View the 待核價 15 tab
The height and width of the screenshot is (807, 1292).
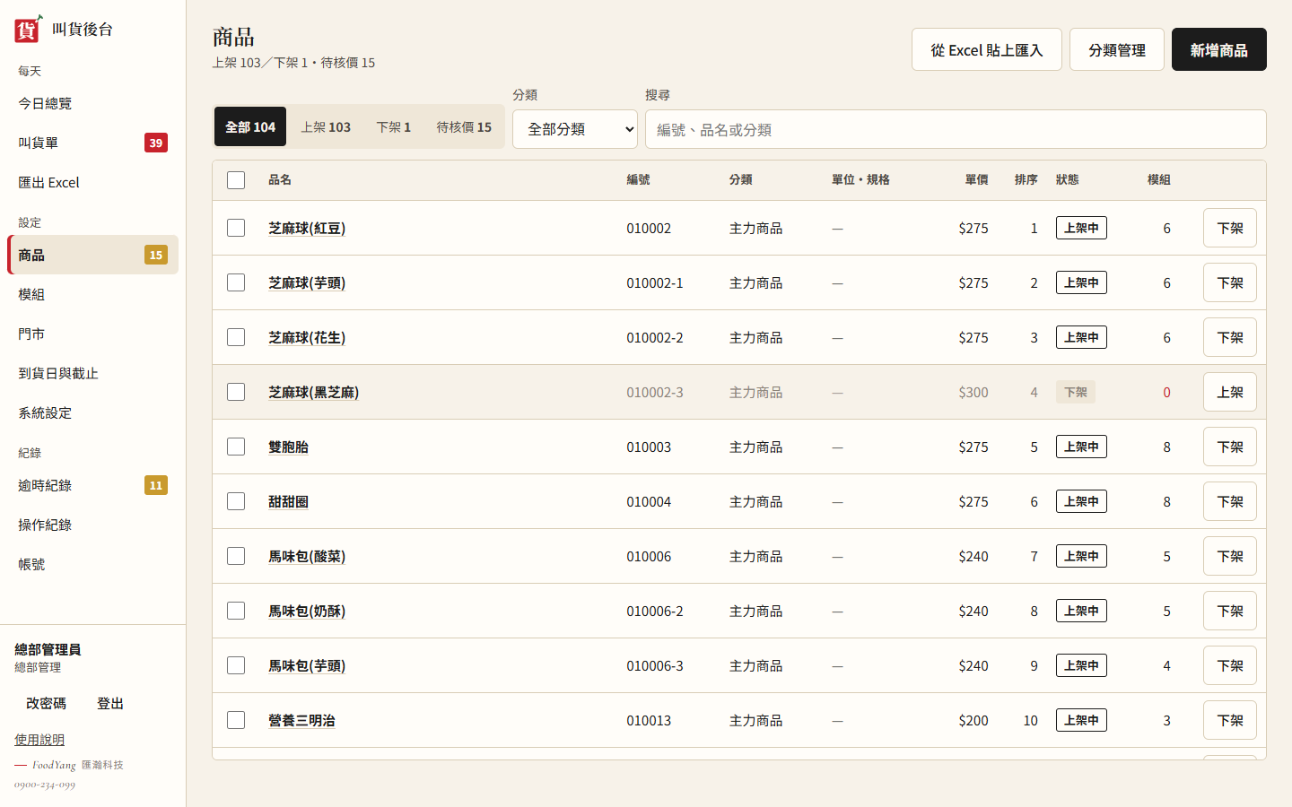464,126
